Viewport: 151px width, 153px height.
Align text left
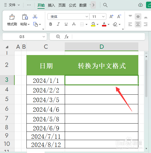coord(130,24)
